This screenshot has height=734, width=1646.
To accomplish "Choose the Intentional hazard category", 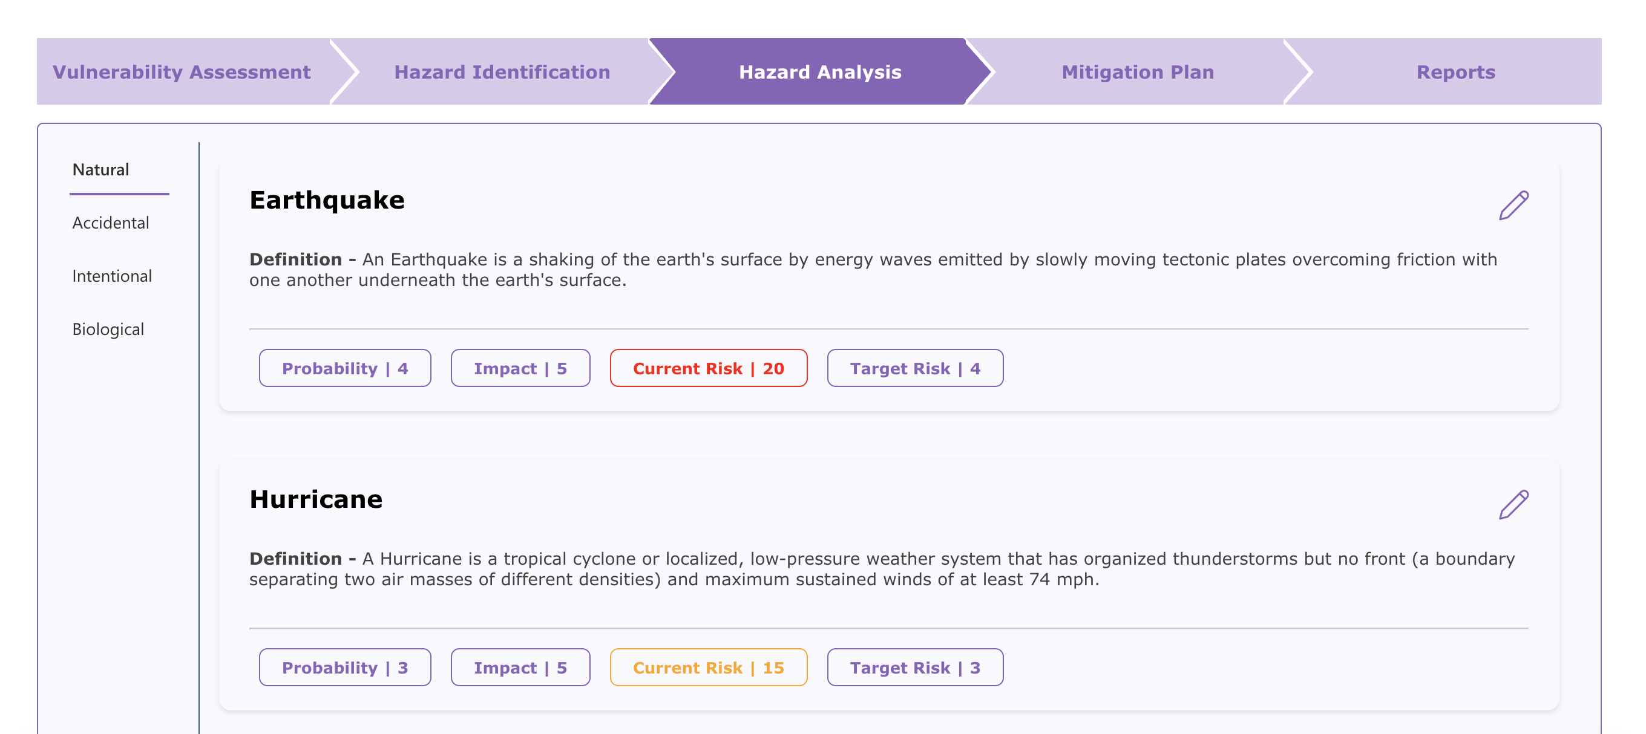I will (112, 276).
